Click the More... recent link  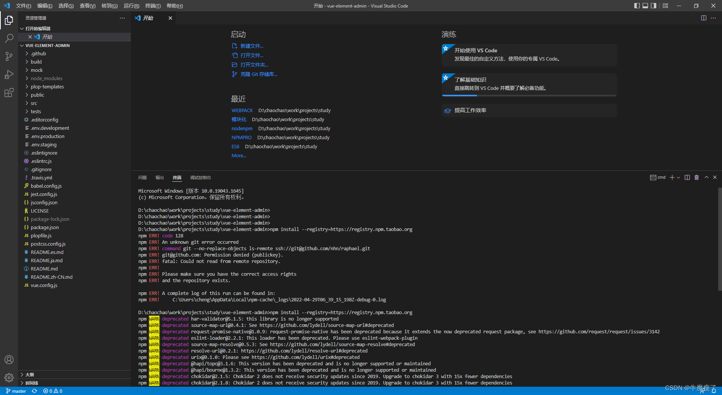click(239, 156)
